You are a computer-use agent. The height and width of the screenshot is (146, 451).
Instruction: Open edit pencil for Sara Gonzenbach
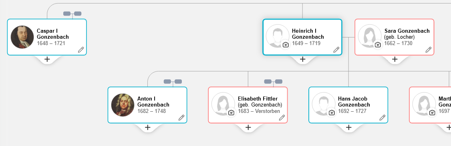click(x=429, y=50)
